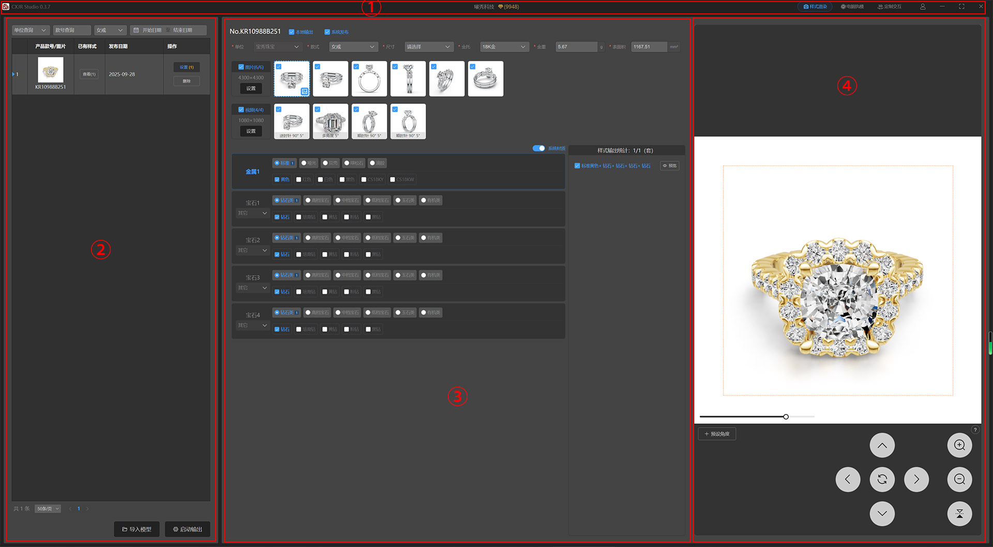
Task: Rotate the ring view right
Action: tap(916, 479)
